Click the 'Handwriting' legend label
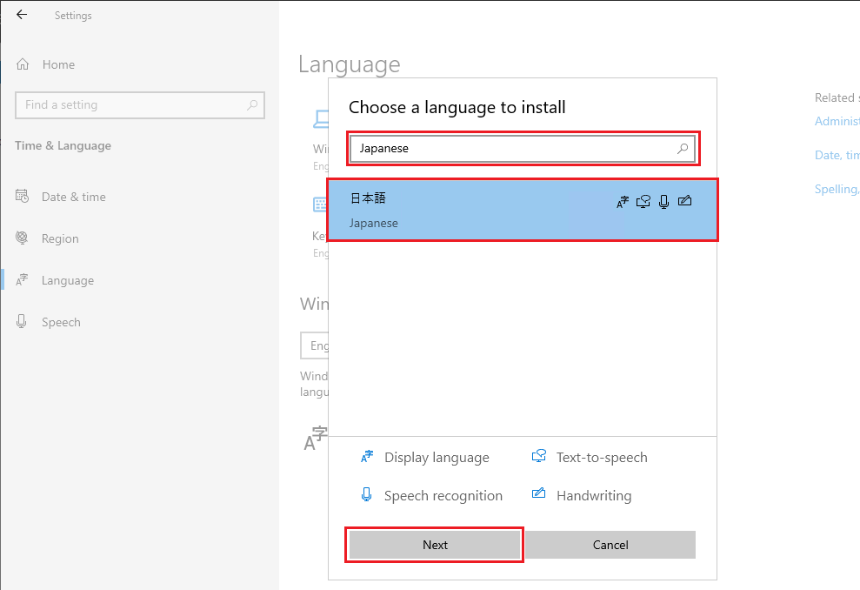This screenshot has width=860, height=590. (x=594, y=496)
